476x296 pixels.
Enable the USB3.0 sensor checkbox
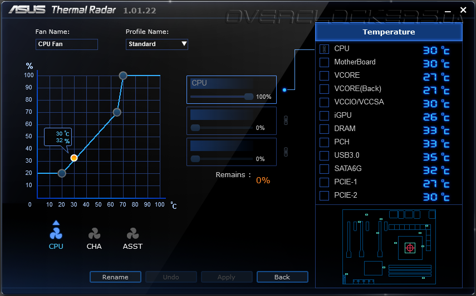[324, 155]
